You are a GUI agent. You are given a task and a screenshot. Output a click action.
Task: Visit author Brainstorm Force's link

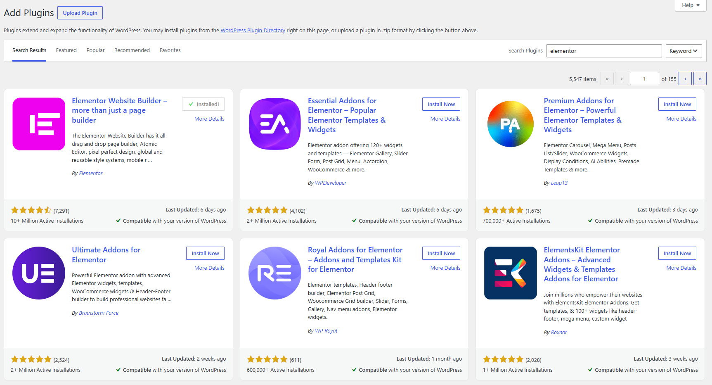click(x=99, y=313)
